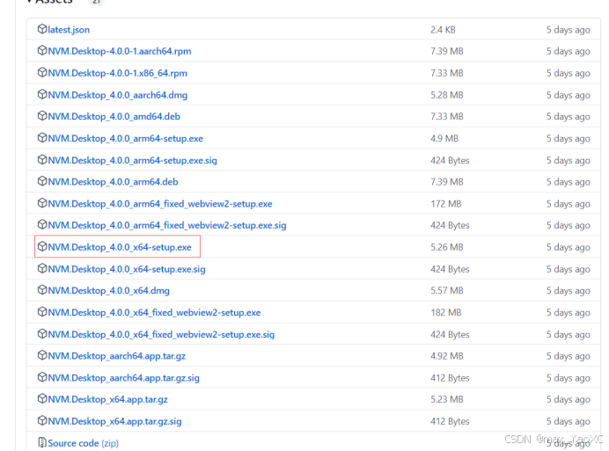
Task: Download NVM.Desktop_4.0.0_amd64.deb
Action: pos(114,116)
